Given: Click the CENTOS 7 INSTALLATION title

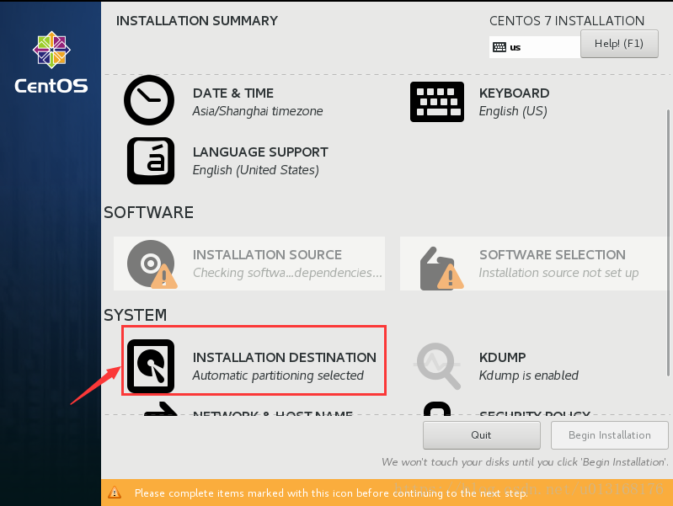Looking at the screenshot, I should click(x=567, y=20).
